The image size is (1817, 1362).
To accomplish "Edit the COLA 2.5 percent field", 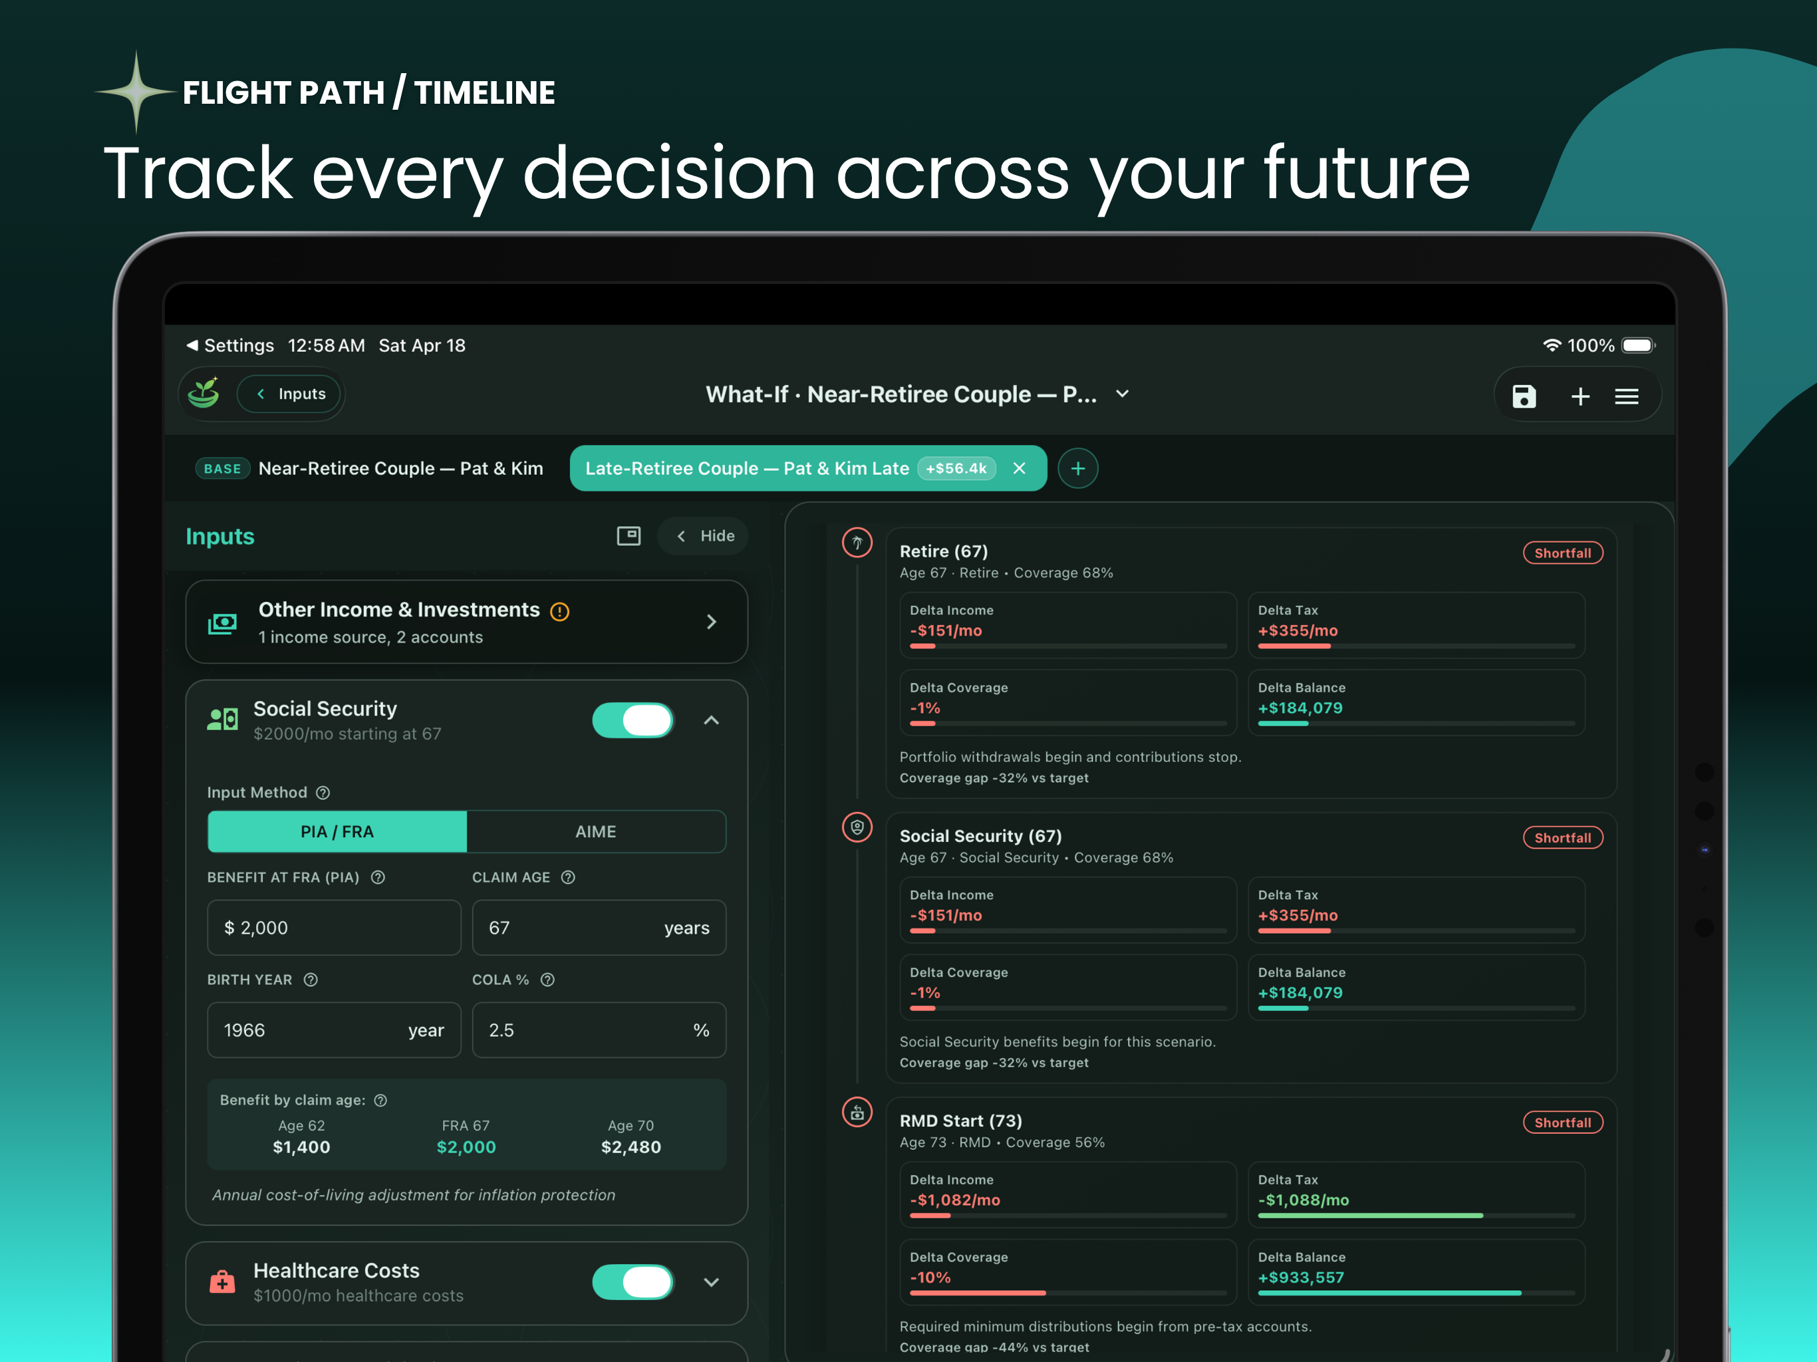I will point(599,1030).
